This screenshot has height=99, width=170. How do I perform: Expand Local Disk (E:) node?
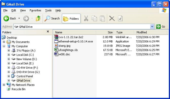click(9, 63)
